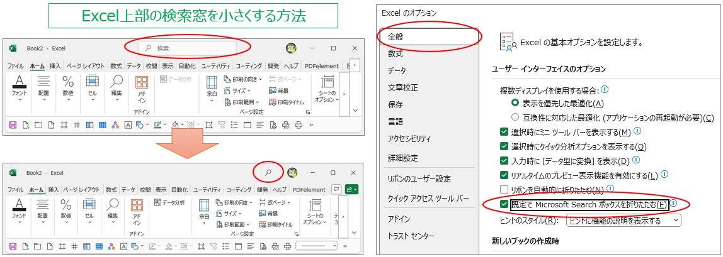Click the データ分析 button in bottom Excel window

point(169,202)
